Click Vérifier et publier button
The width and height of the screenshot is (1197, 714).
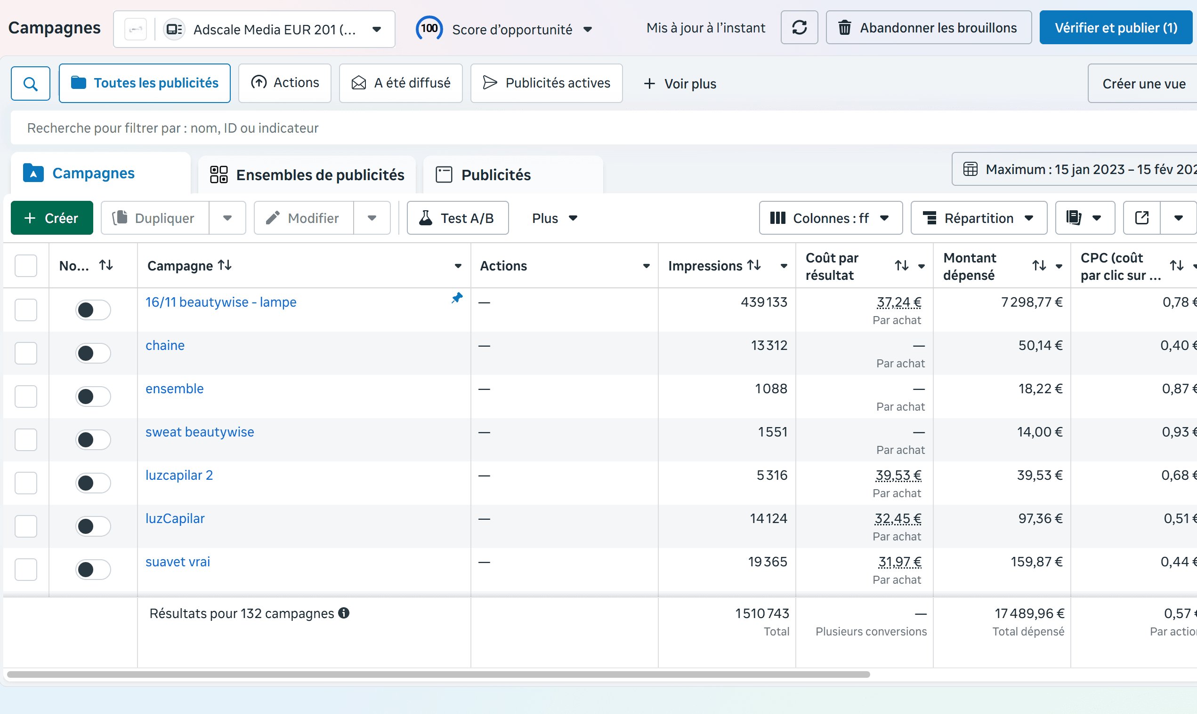[1116, 28]
